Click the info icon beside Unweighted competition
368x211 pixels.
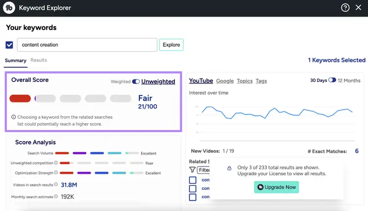pyautogui.click(x=56, y=162)
